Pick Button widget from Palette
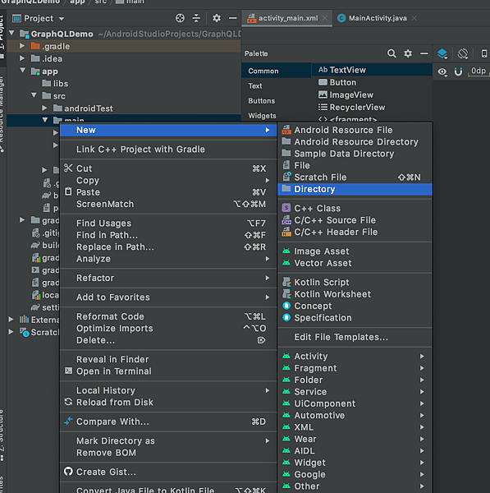This screenshot has height=493, width=490. [372, 82]
